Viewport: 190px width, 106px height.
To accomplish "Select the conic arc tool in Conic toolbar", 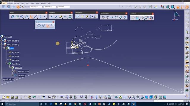I will click(52, 26).
